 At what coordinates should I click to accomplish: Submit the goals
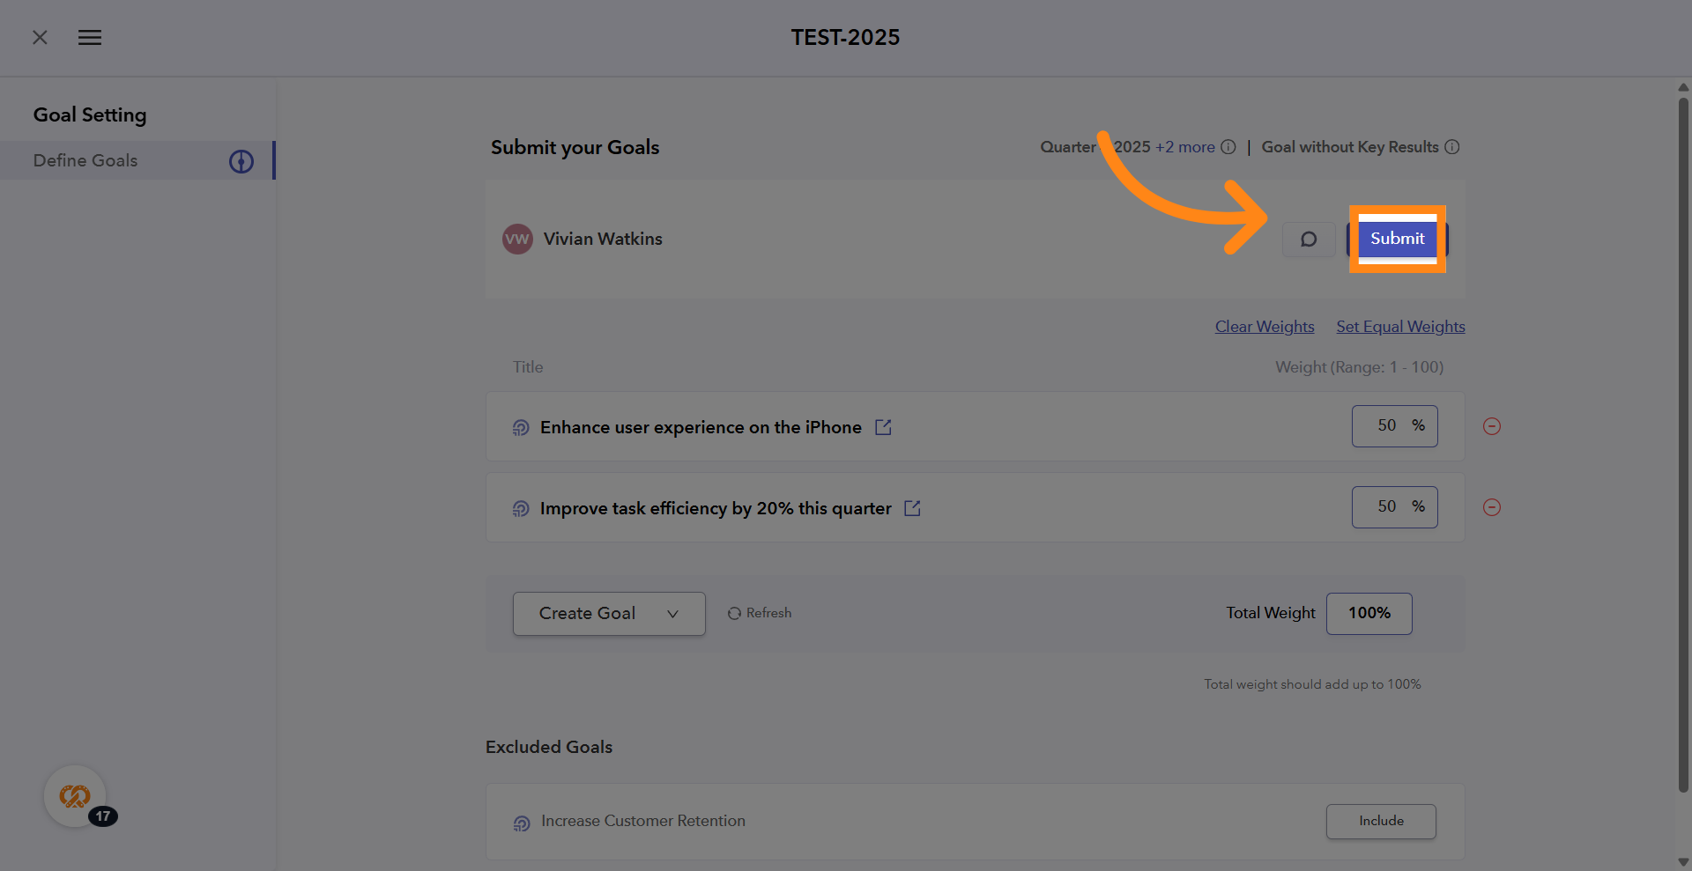point(1397,239)
